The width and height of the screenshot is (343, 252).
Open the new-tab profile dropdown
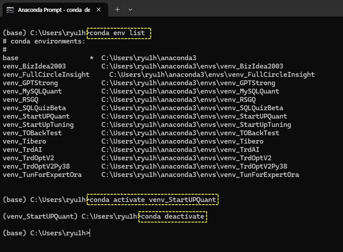coord(130,10)
